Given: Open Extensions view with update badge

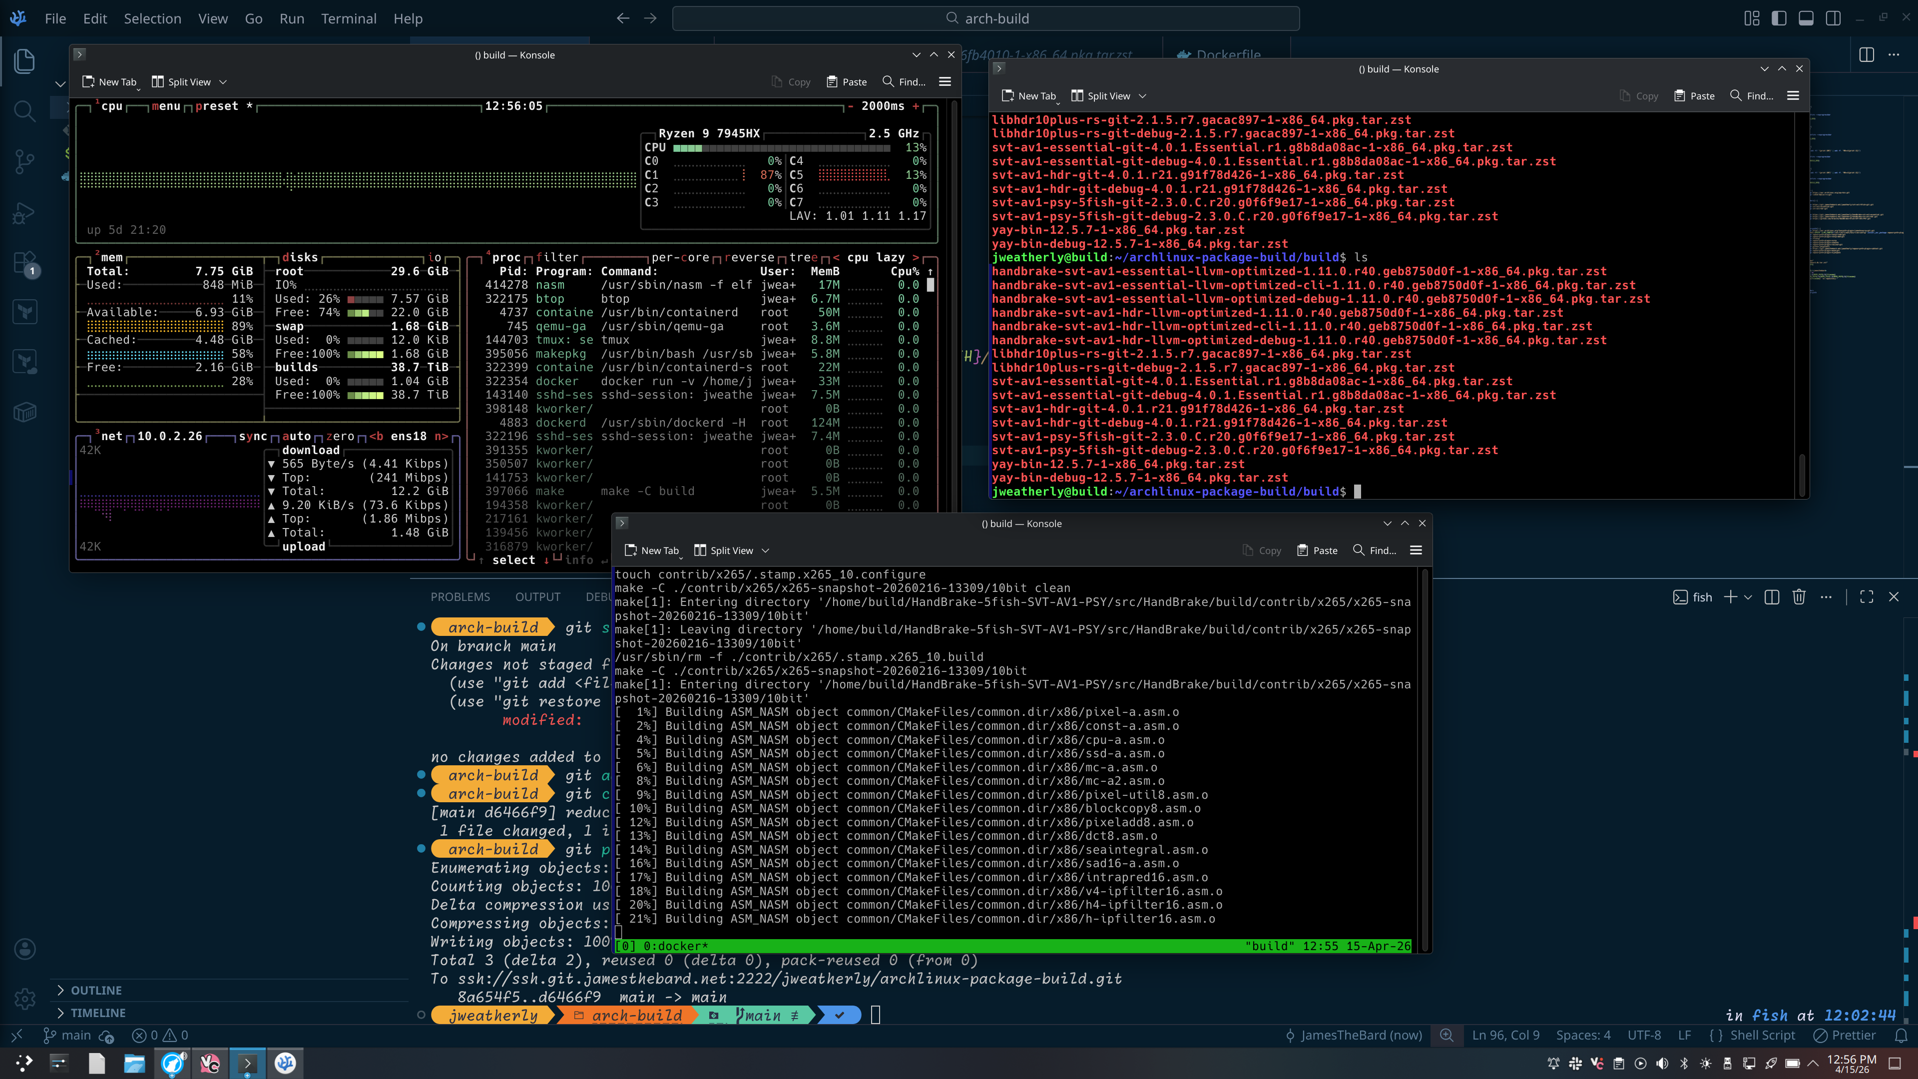Looking at the screenshot, I should coord(24,263).
